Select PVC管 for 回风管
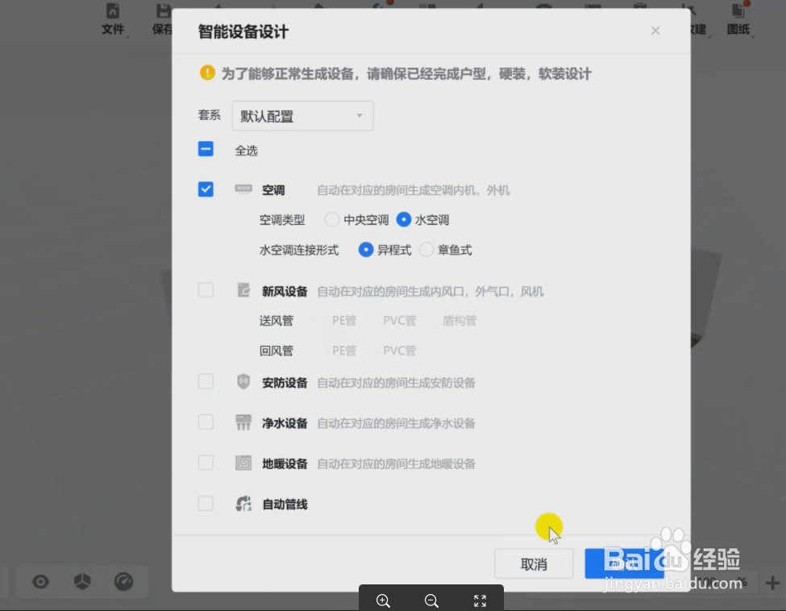 point(400,351)
